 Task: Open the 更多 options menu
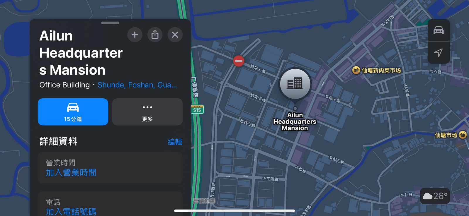pyautogui.click(x=147, y=112)
